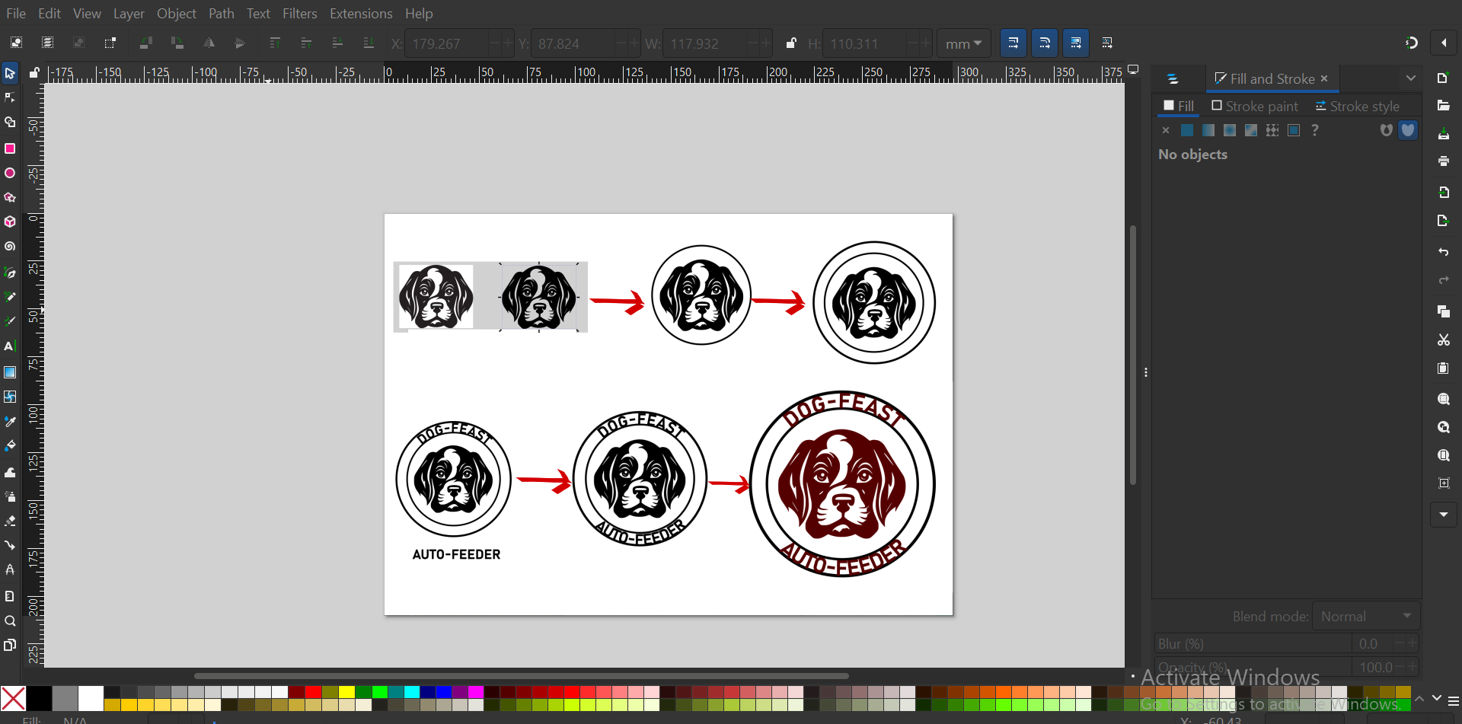1462x724 pixels.
Task: Open the Layers and Objects panel tab
Action: point(1173,78)
